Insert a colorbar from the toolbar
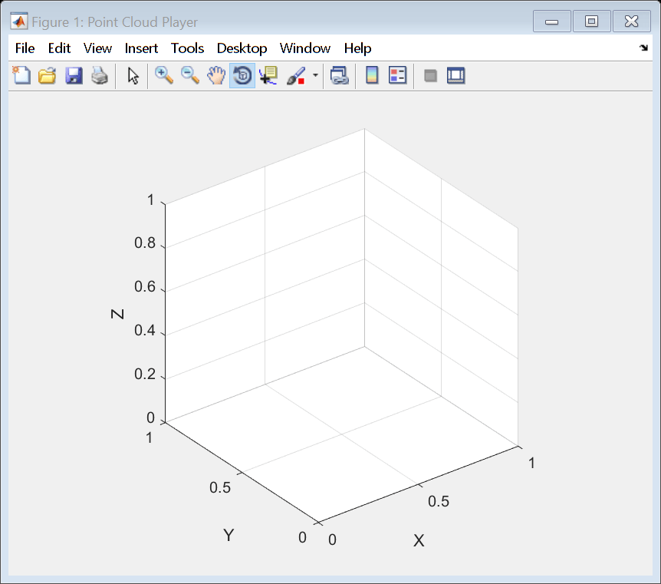The width and height of the screenshot is (661, 584). (x=372, y=76)
